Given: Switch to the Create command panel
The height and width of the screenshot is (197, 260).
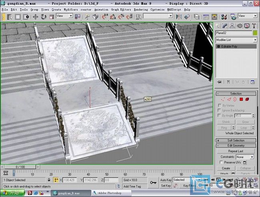Looking at the screenshot, I should [x=218, y=26].
